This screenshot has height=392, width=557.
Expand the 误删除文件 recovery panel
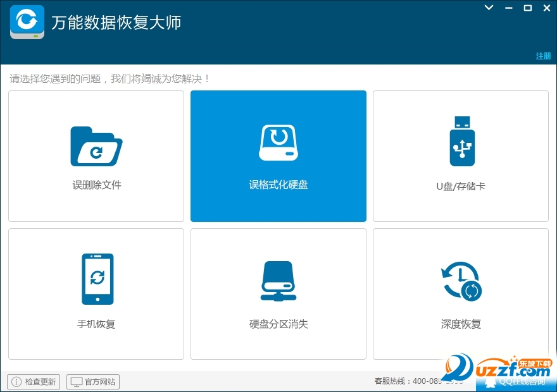[x=96, y=156]
